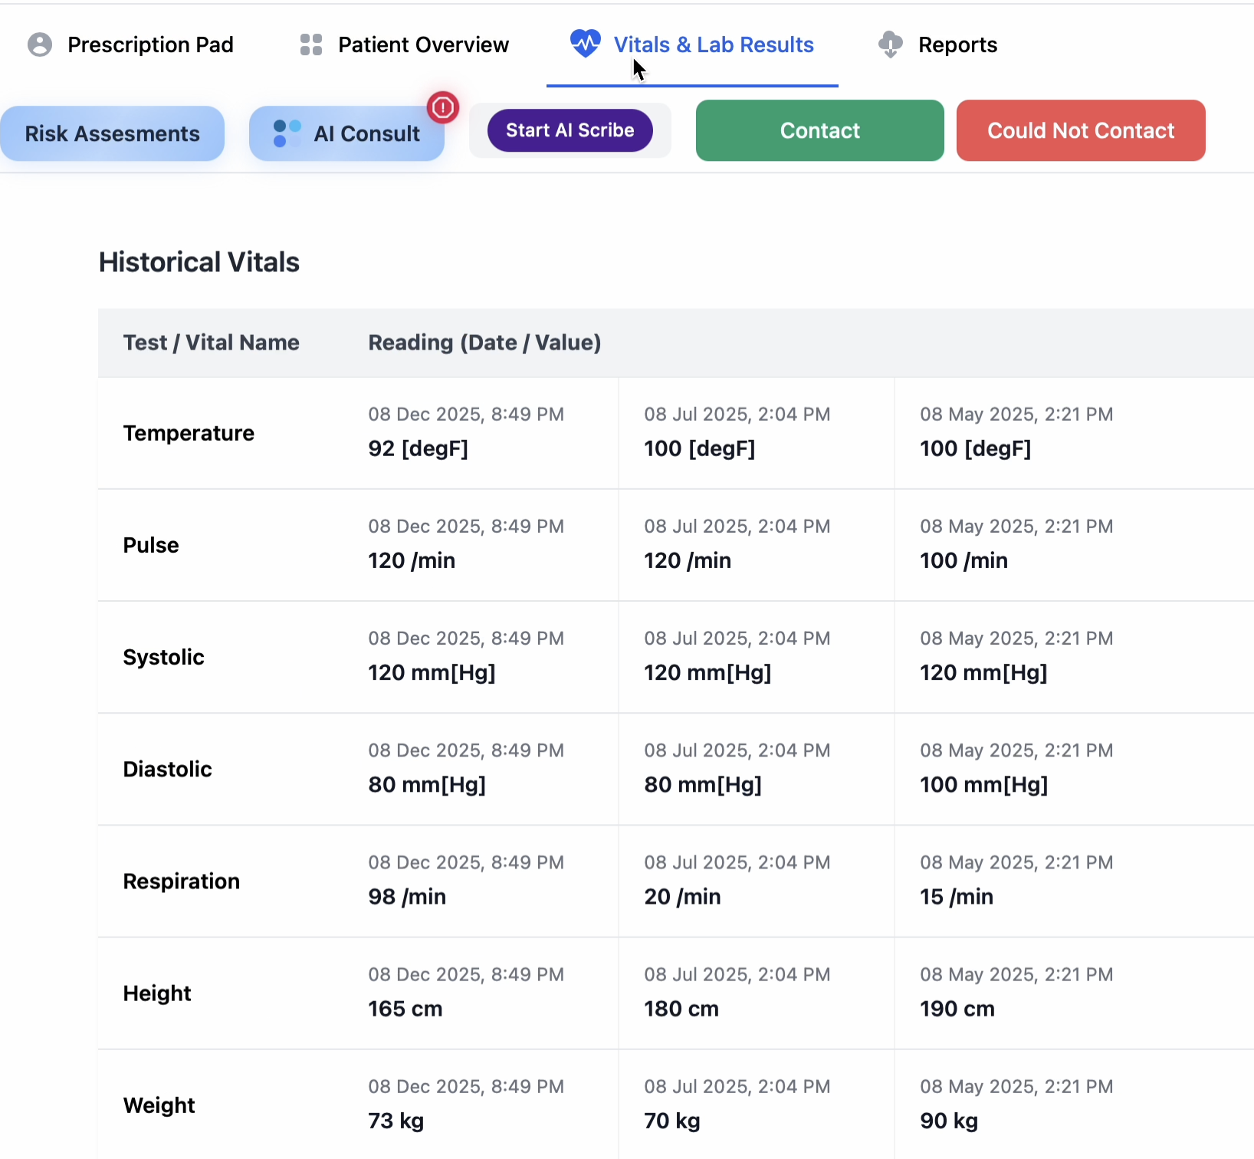
Task: Click the Reading (Date / Value) column header
Action: (484, 343)
